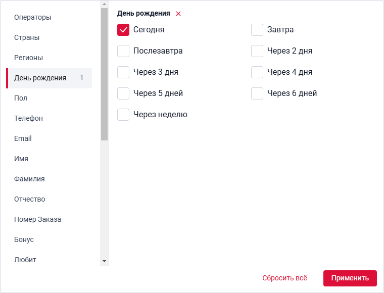
Task: Check the Через 6 дней checkbox
Action: coord(257,93)
